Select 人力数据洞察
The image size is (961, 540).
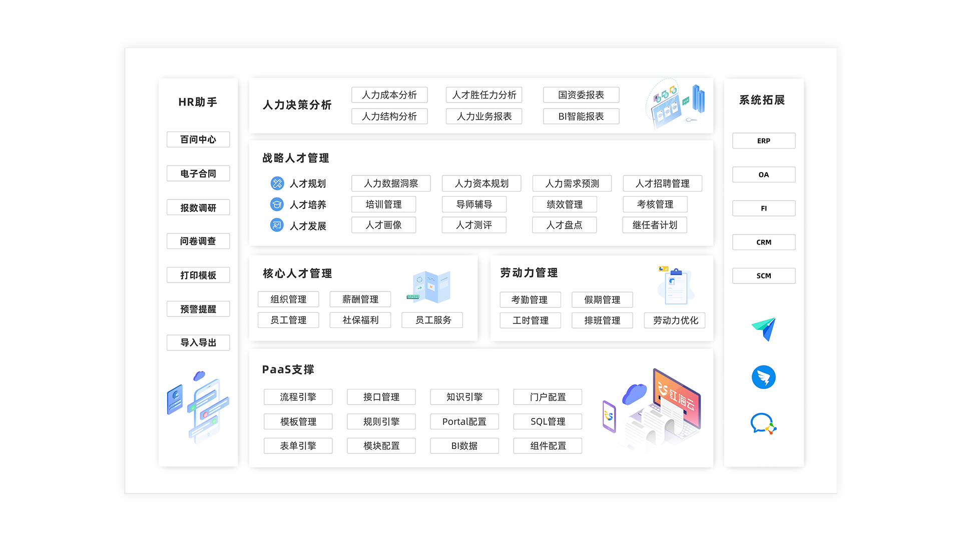click(391, 183)
